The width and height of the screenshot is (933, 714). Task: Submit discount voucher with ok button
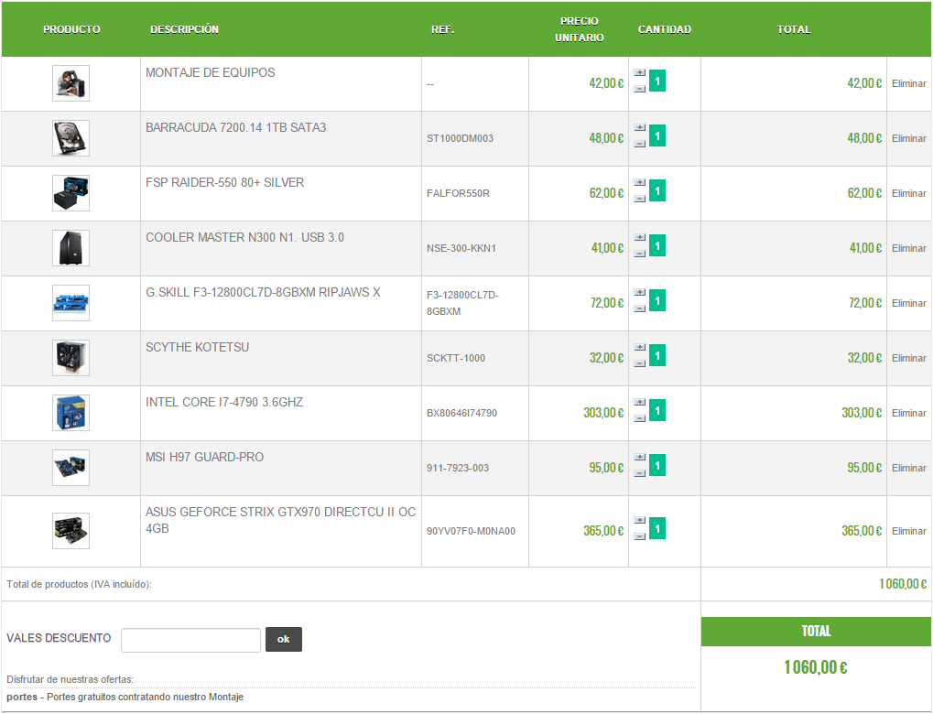283,640
